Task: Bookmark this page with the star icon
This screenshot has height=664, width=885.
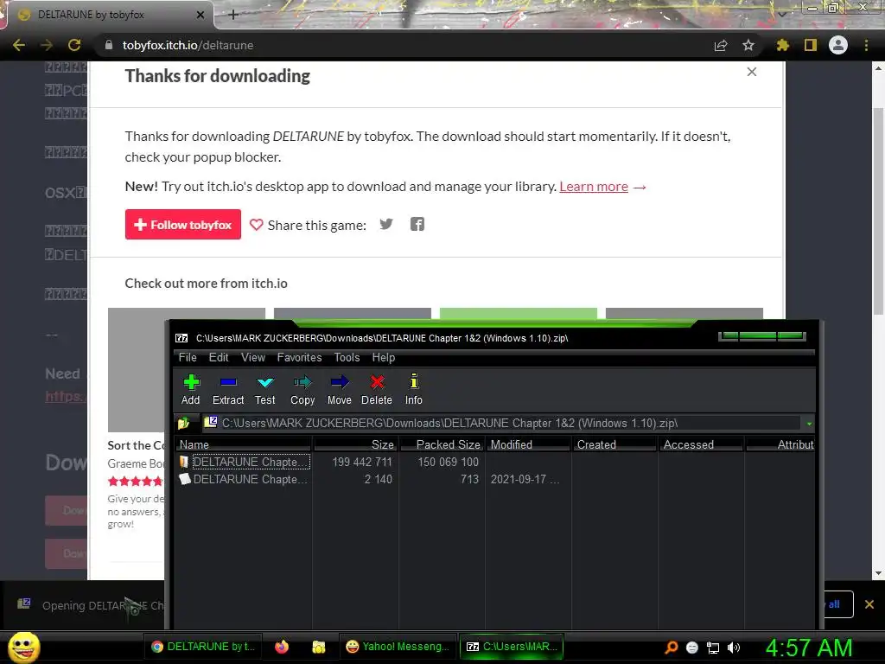Action: [748, 45]
